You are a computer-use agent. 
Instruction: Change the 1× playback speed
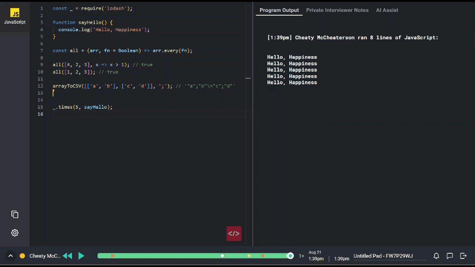click(x=301, y=256)
